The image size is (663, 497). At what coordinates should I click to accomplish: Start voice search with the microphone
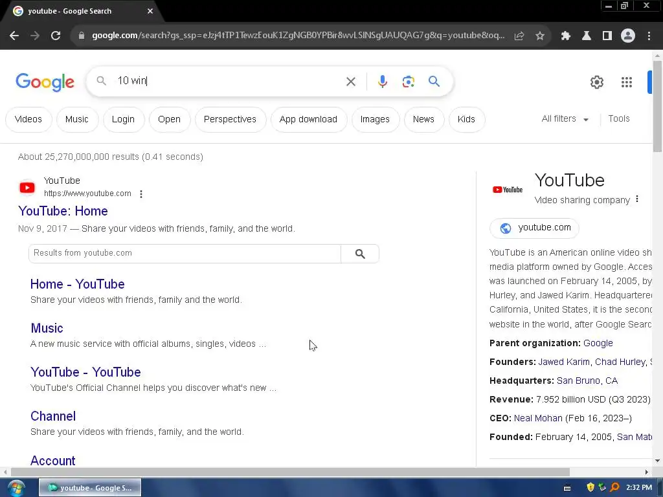[x=383, y=82]
